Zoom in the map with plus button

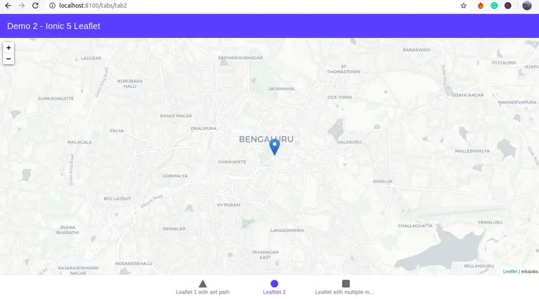(8, 48)
